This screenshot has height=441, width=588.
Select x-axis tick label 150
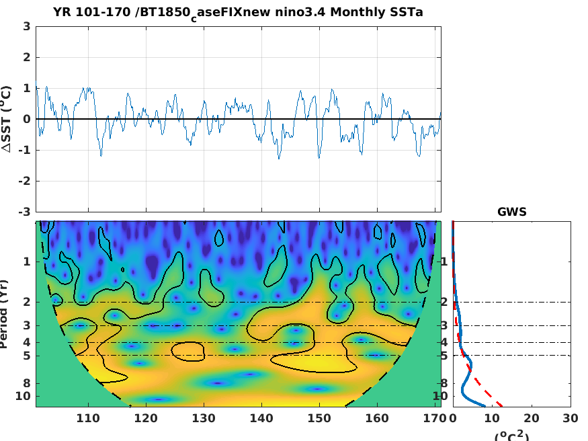(319, 418)
